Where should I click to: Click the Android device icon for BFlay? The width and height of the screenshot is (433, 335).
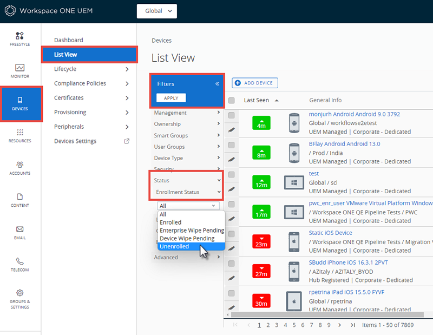[x=294, y=153]
